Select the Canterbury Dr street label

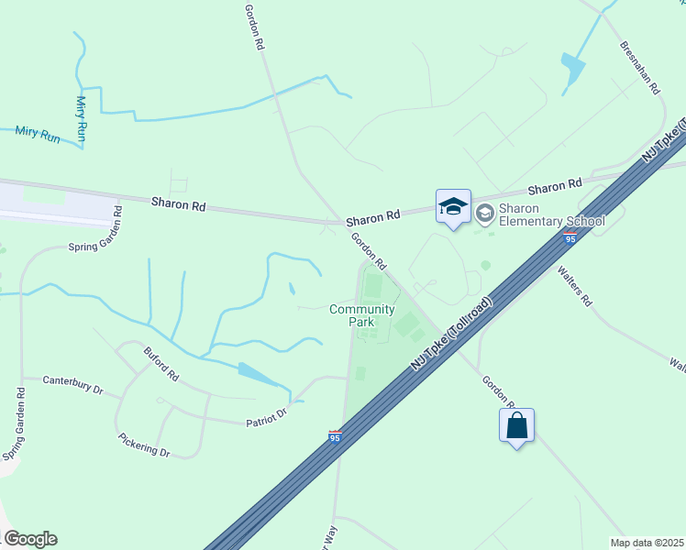tap(73, 385)
